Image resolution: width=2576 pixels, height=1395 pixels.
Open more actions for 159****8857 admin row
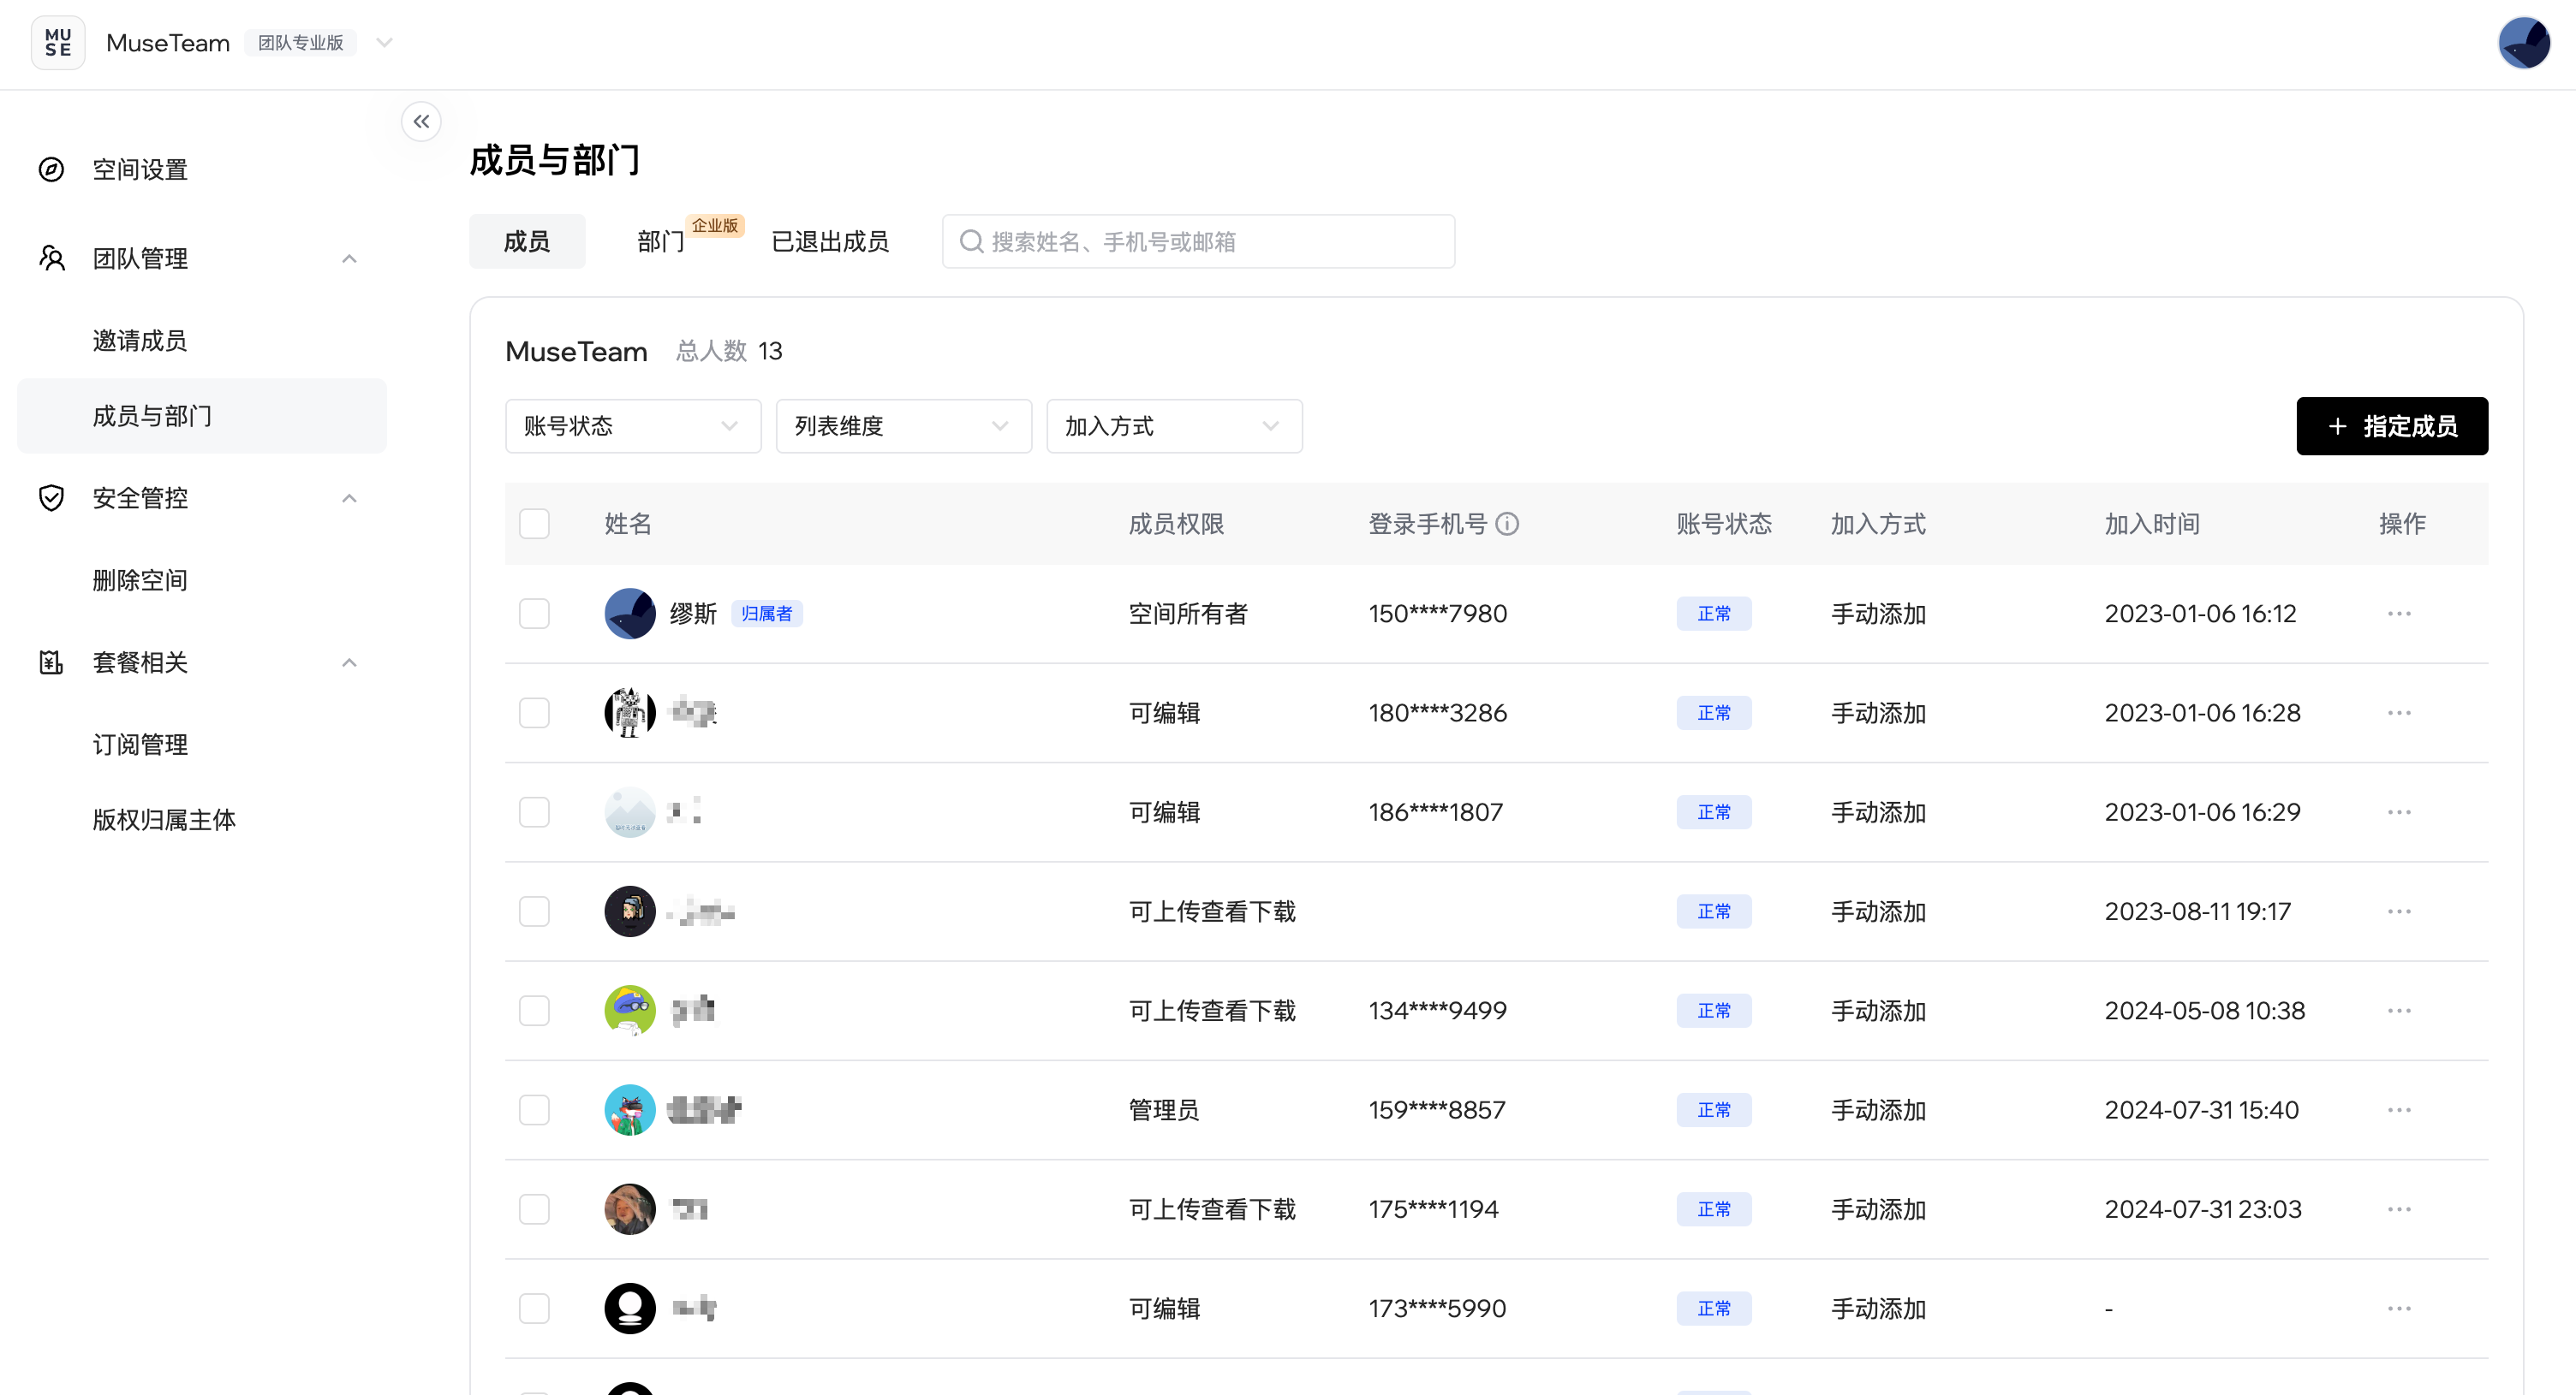pos(2399,1110)
